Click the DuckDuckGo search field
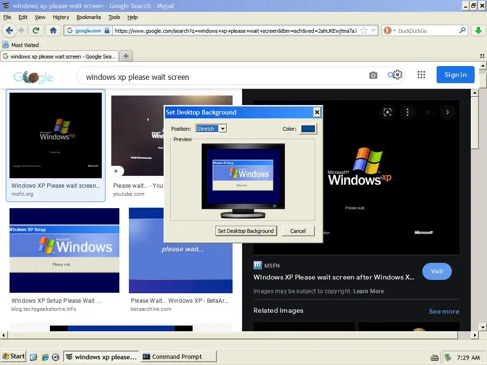 coord(428,30)
